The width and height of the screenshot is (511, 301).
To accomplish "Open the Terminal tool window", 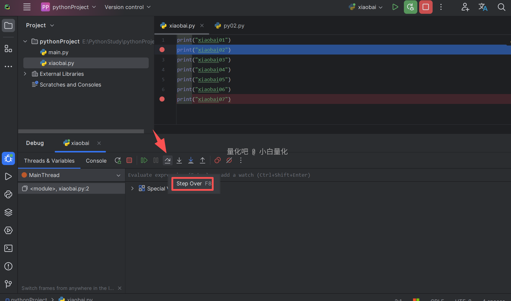I will click(8, 248).
